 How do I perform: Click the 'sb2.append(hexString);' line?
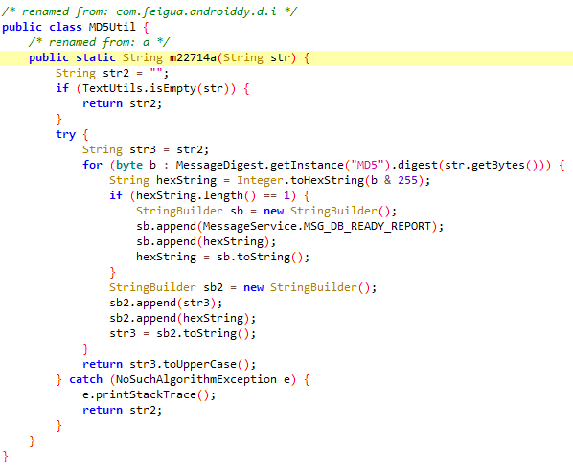(x=183, y=319)
